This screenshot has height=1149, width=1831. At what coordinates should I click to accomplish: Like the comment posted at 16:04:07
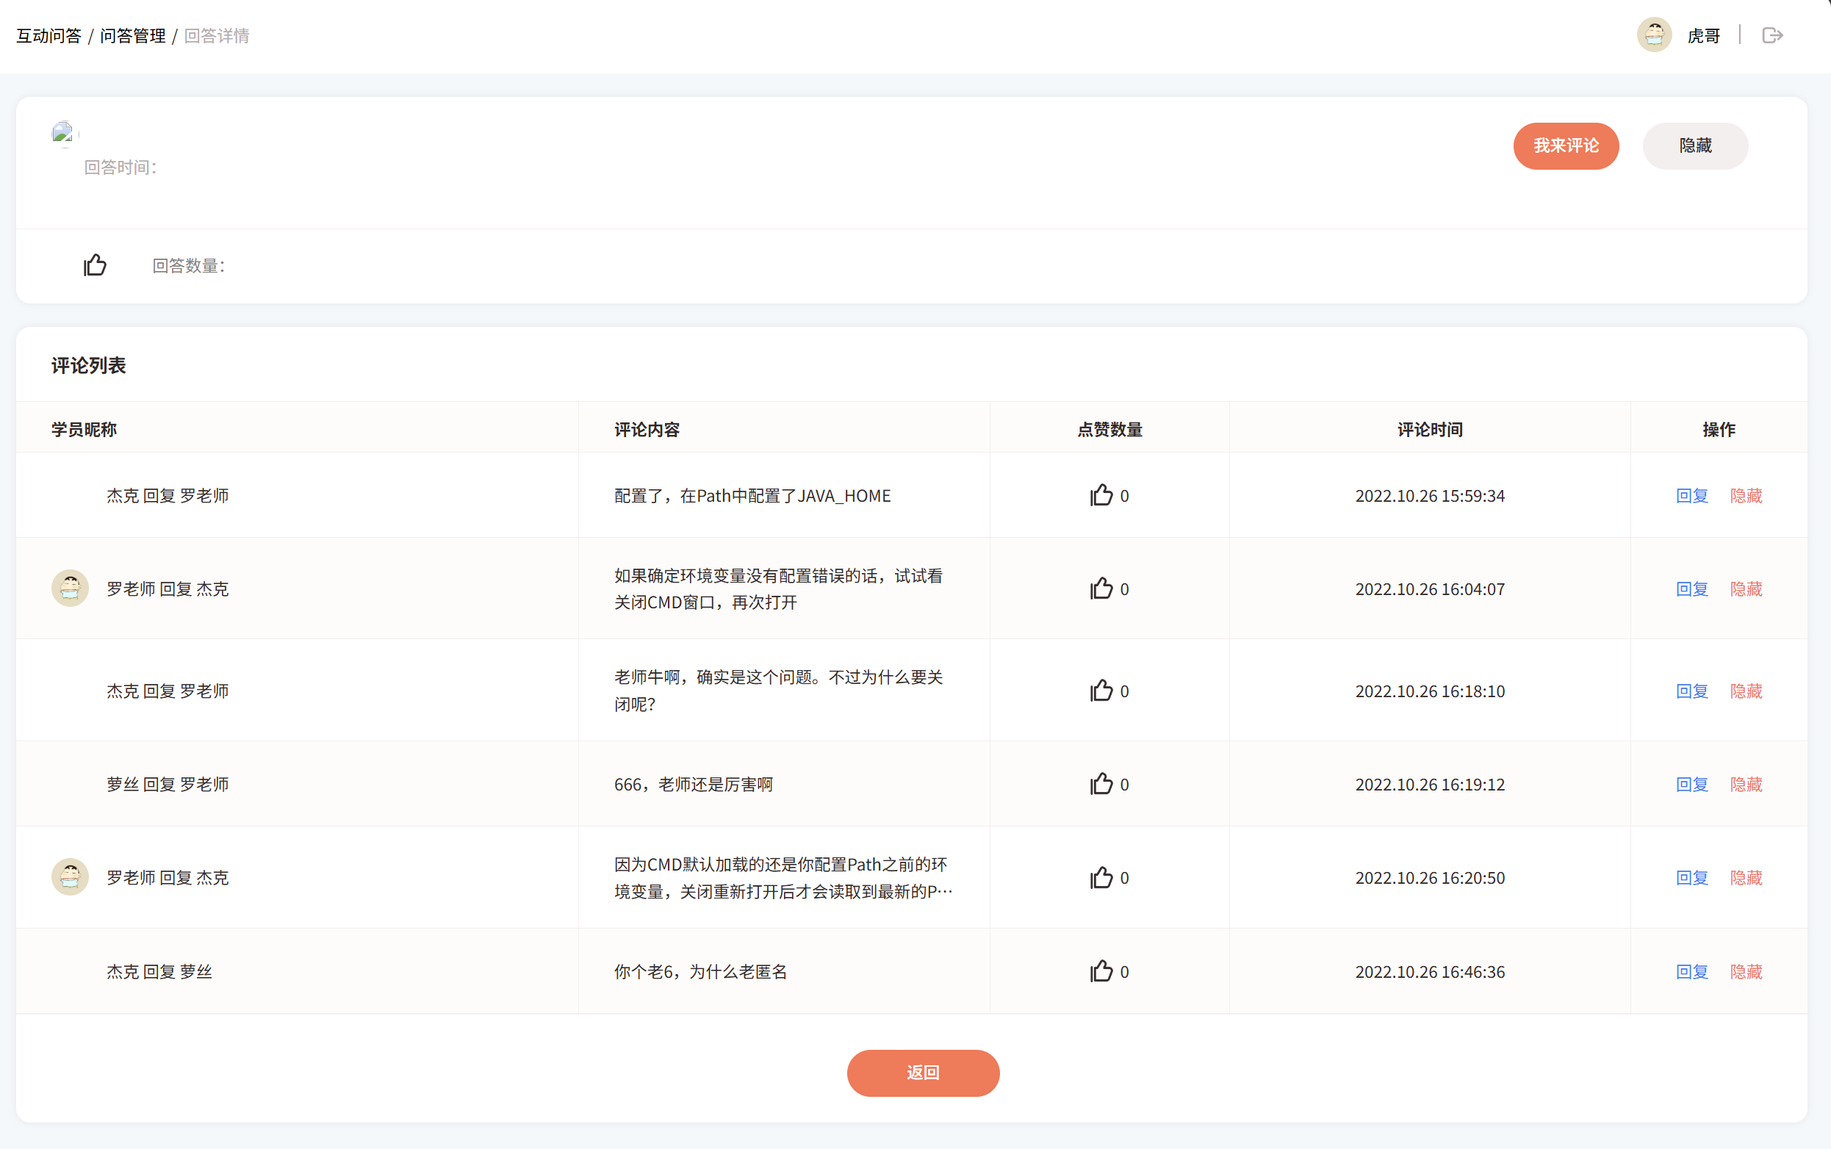1101,589
